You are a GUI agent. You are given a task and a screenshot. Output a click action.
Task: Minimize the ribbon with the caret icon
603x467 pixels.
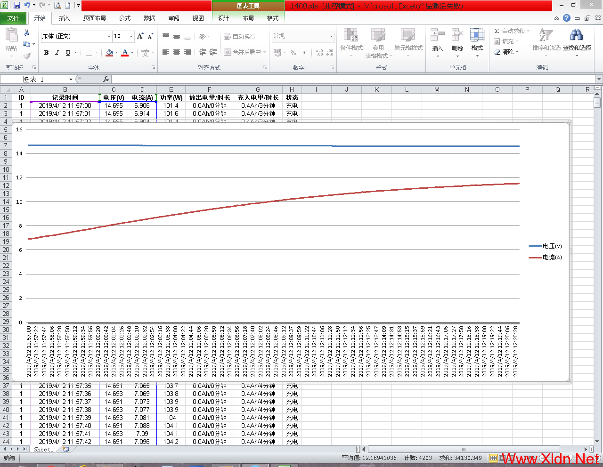[557, 18]
